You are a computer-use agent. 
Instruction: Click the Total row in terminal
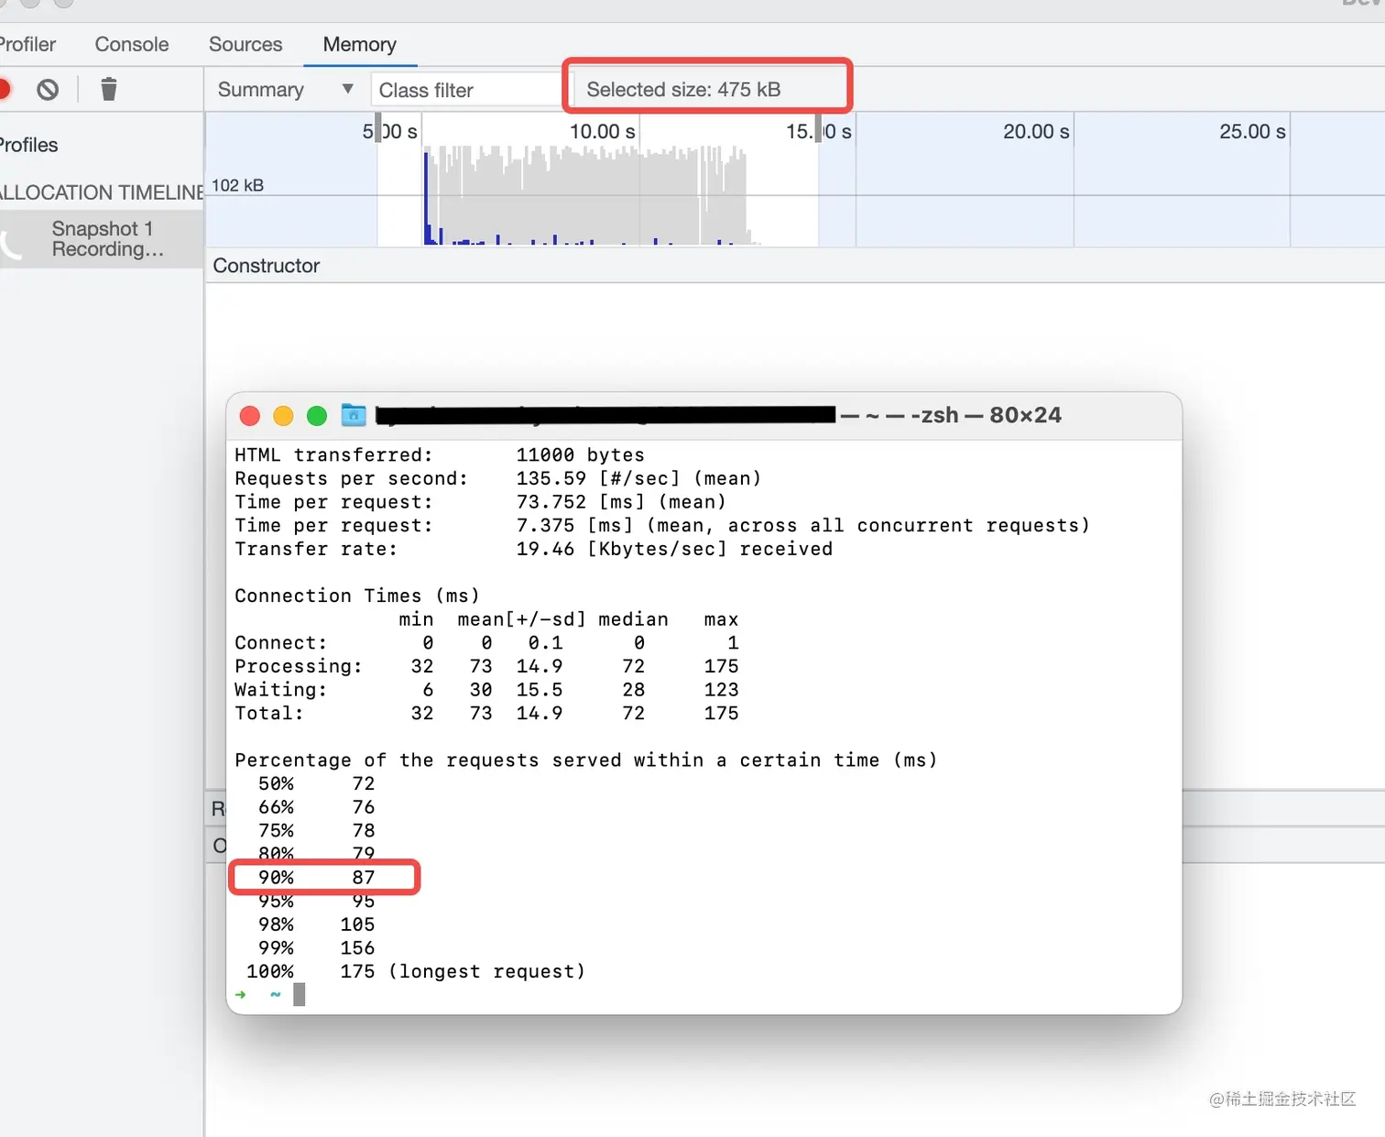click(x=486, y=713)
